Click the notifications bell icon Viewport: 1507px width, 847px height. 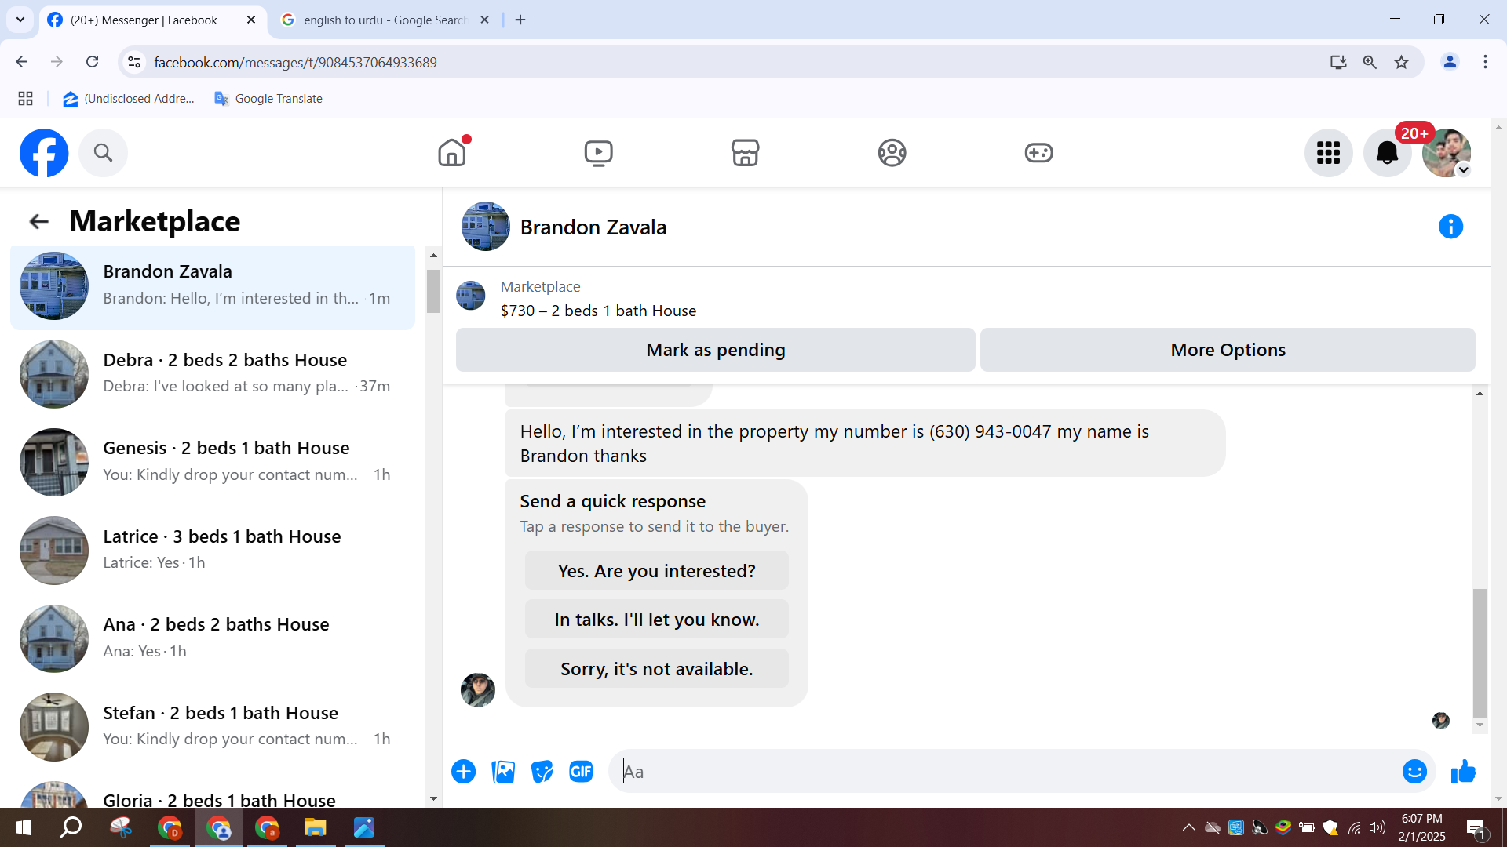pos(1387,153)
